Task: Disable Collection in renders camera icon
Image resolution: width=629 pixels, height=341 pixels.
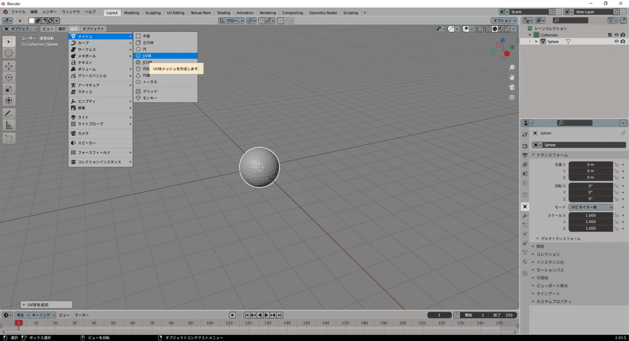Action: [x=623, y=35]
